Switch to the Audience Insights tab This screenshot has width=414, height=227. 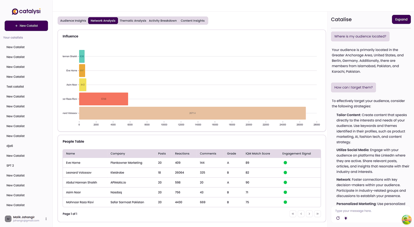(x=73, y=21)
